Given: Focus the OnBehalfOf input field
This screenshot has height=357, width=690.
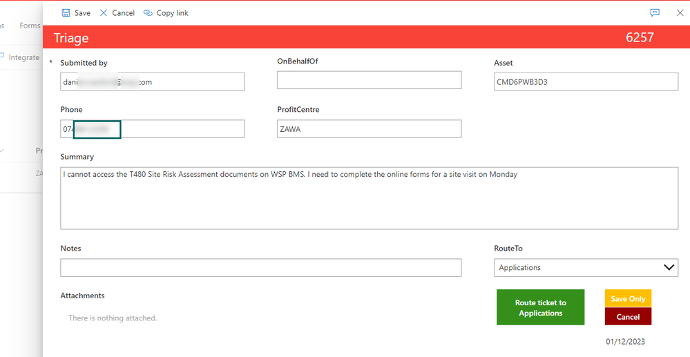Looking at the screenshot, I should coord(370,80).
